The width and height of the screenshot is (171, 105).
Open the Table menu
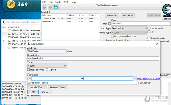[58, 2]
